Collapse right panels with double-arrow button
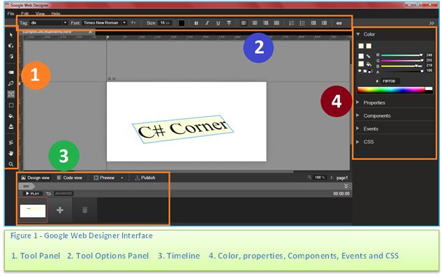442x276 pixels. (432, 23)
